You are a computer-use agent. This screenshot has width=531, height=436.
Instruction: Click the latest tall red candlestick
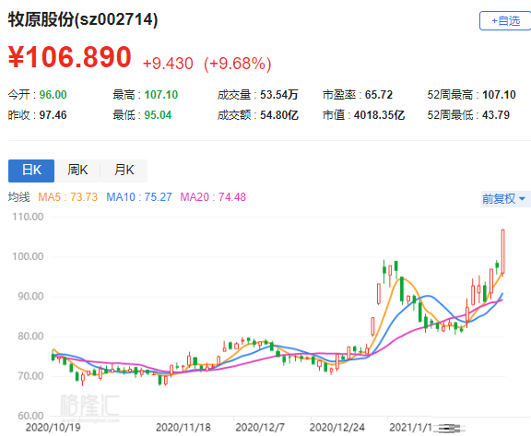[503, 252]
